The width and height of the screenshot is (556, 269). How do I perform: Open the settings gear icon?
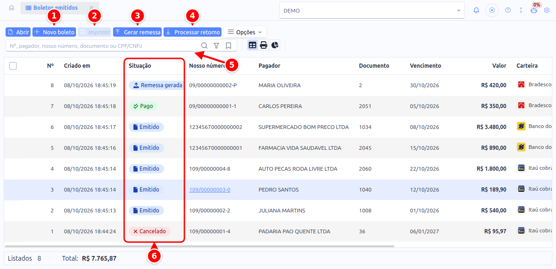(x=547, y=10)
